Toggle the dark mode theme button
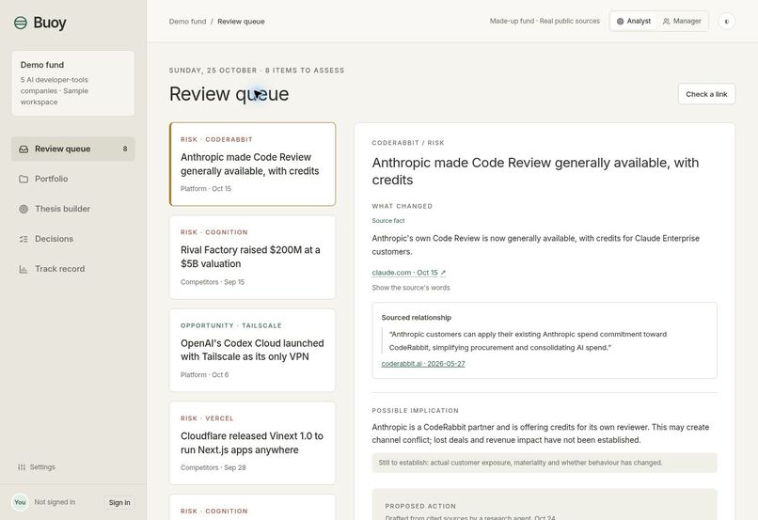 point(727,22)
